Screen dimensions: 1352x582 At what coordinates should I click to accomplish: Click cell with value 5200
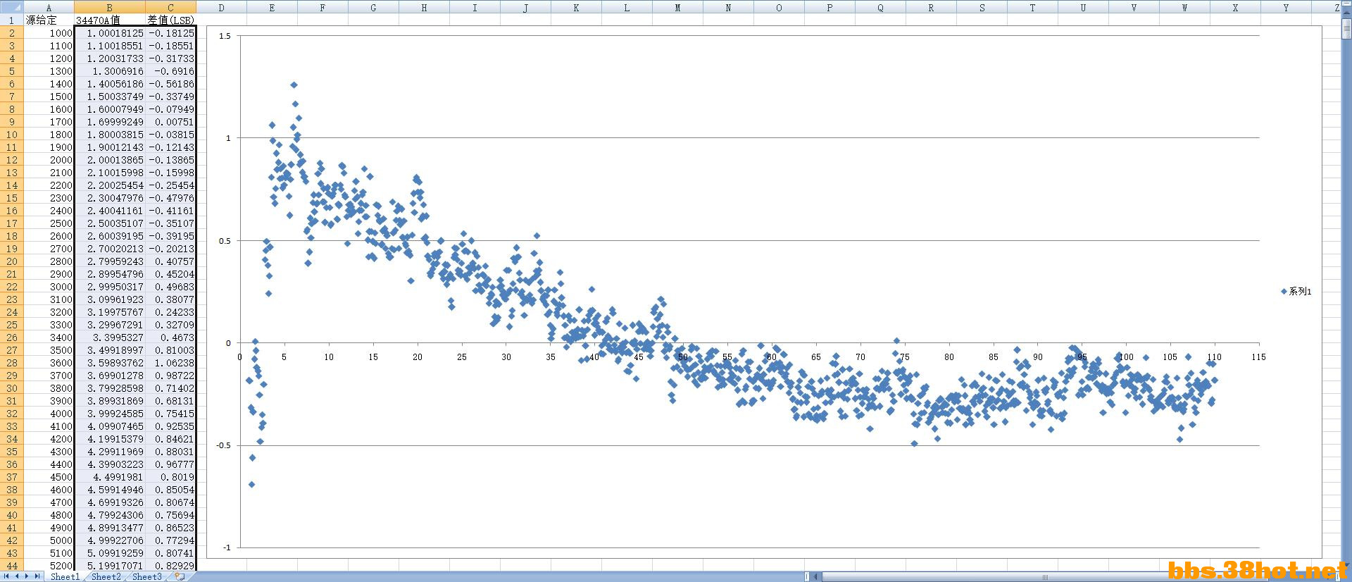click(x=49, y=566)
